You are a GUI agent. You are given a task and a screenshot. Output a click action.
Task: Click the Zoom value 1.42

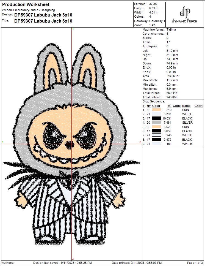point(152,25)
